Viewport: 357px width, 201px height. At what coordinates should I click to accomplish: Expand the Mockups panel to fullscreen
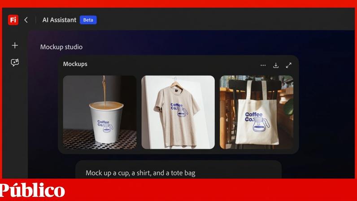[x=288, y=66]
